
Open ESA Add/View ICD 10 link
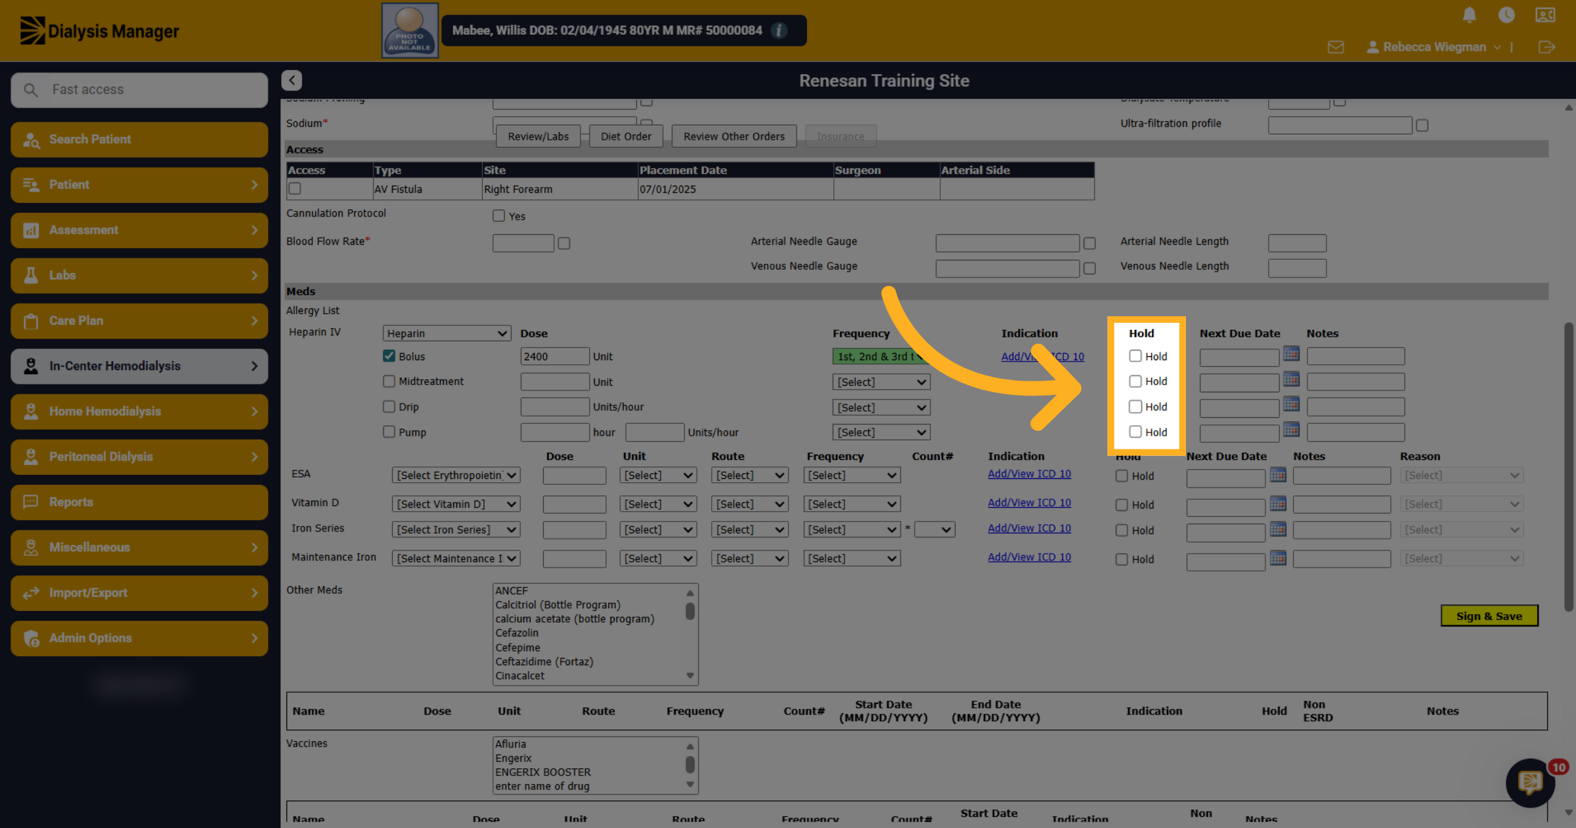(1029, 474)
